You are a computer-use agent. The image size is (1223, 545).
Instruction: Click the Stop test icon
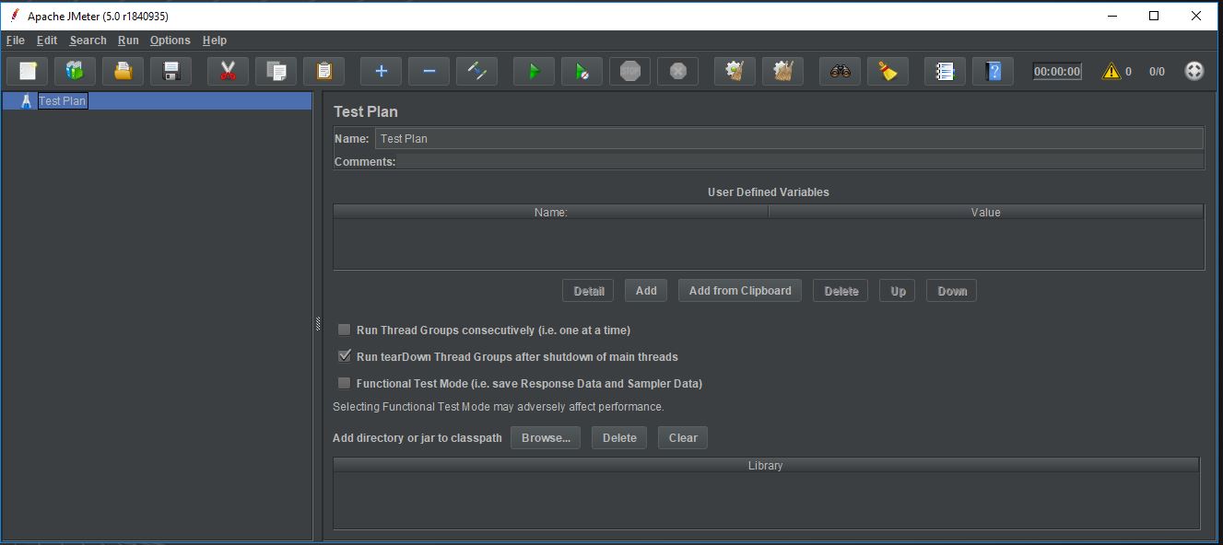(x=630, y=71)
